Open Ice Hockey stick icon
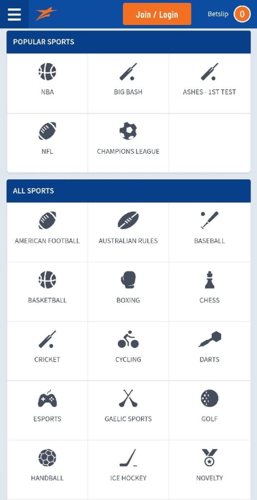The width and height of the screenshot is (257, 500). (x=128, y=458)
